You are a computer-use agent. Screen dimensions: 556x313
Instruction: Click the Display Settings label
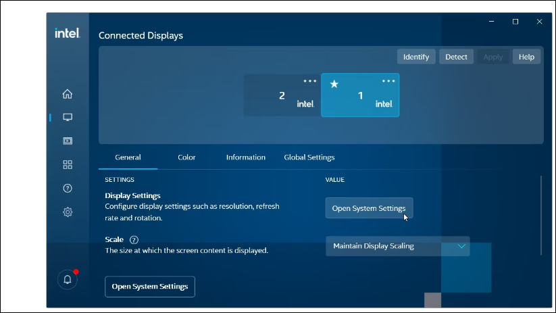tap(132, 195)
